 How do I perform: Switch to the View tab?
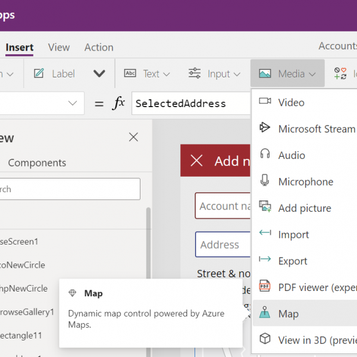coord(59,48)
